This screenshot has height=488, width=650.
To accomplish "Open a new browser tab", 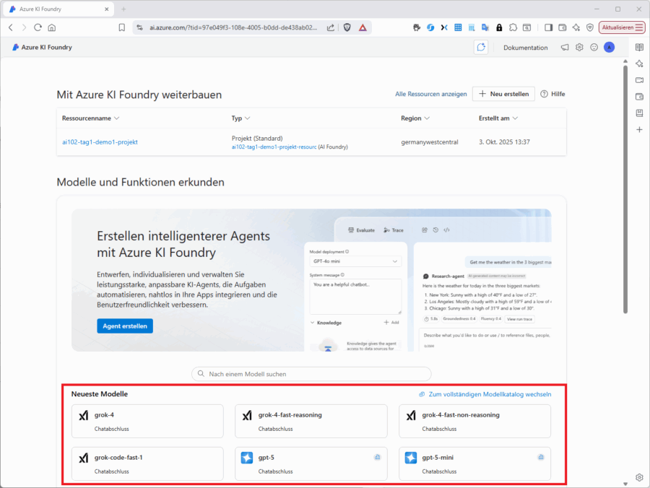I will (x=123, y=9).
